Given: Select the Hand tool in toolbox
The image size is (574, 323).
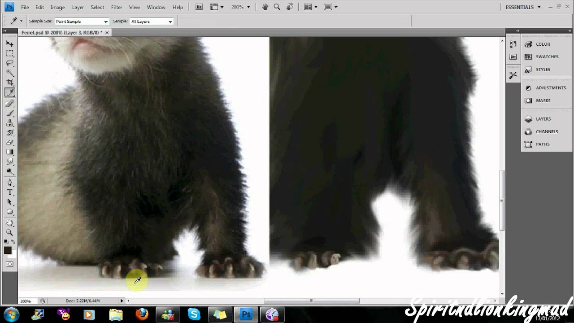Looking at the screenshot, I should [9, 223].
